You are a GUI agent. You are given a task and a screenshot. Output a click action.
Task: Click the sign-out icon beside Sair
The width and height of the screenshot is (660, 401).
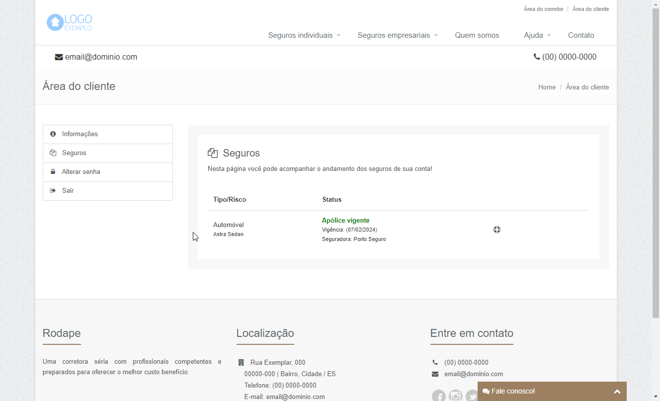point(53,191)
